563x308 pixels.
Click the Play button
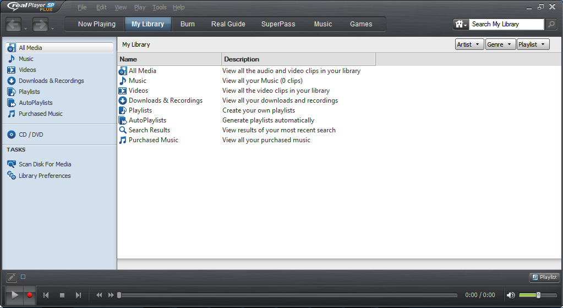(x=15, y=295)
